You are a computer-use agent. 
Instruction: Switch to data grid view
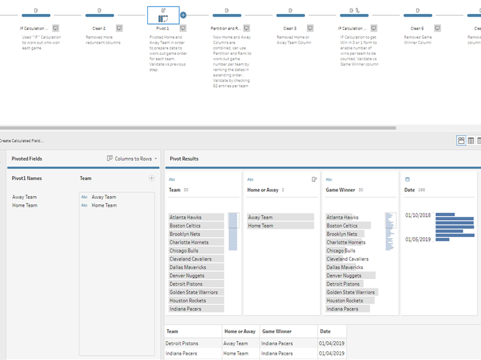click(471, 141)
